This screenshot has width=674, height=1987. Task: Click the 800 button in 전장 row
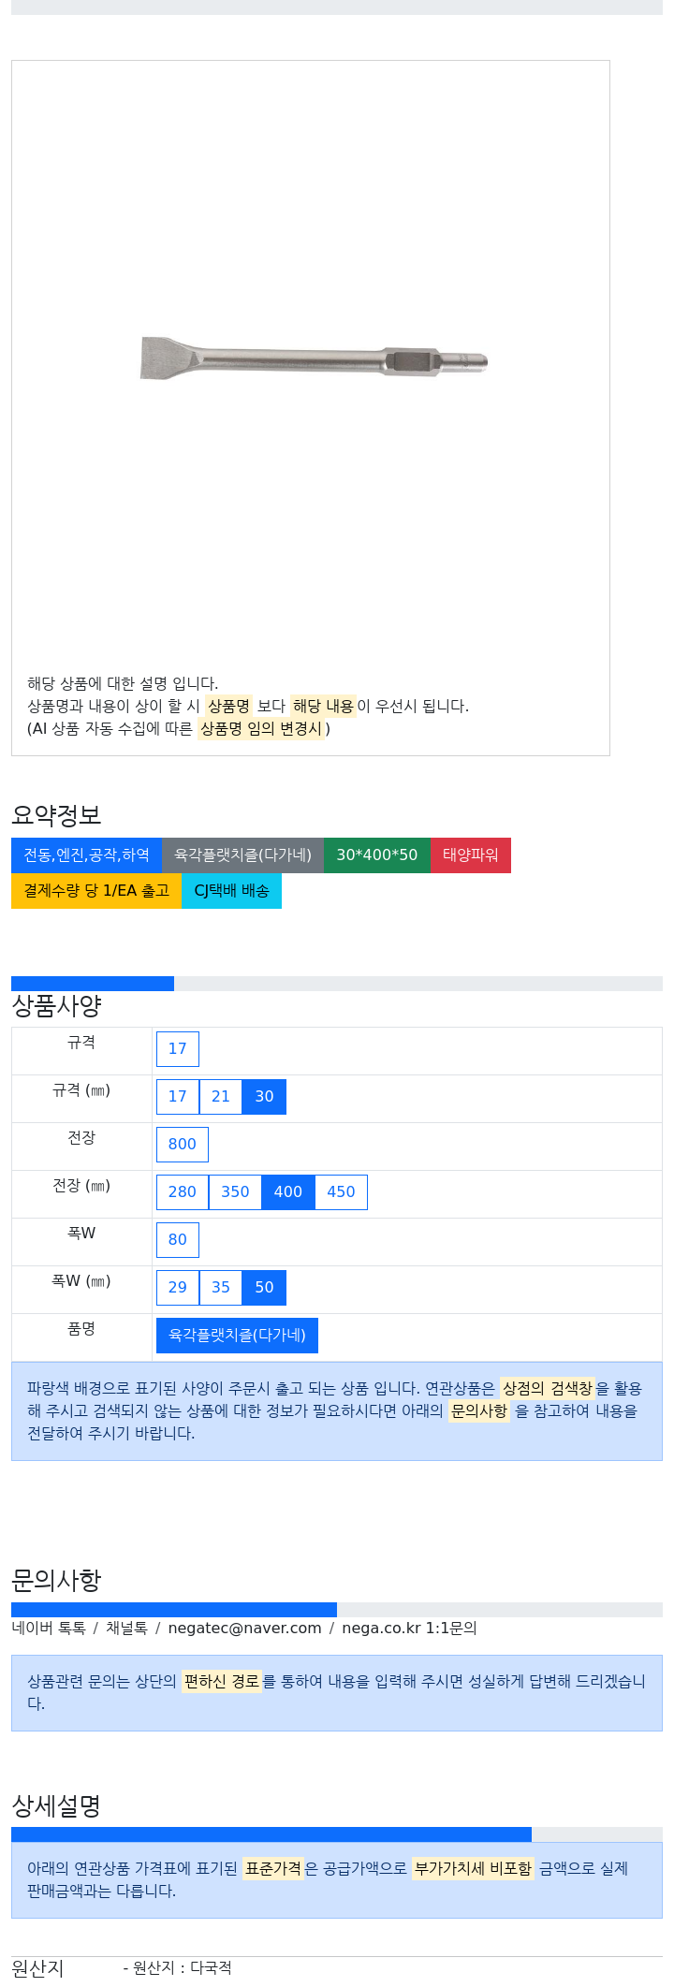(183, 1144)
